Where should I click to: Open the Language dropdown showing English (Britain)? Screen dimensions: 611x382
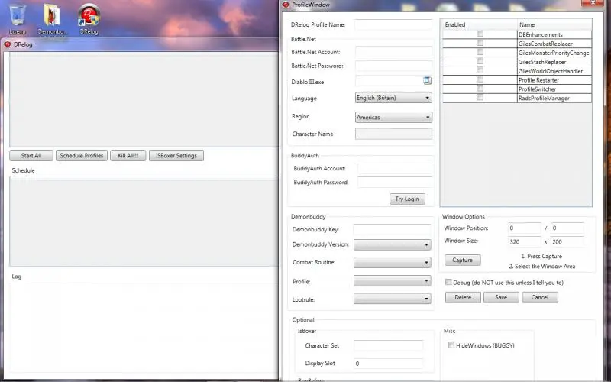(x=393, y=98)
